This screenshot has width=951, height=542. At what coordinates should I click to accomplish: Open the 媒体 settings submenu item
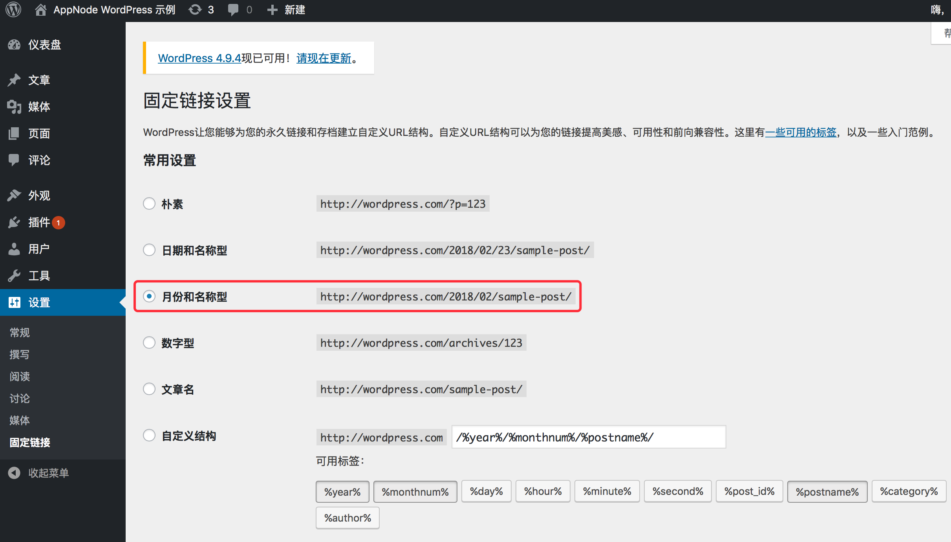[x=20, y=421]
